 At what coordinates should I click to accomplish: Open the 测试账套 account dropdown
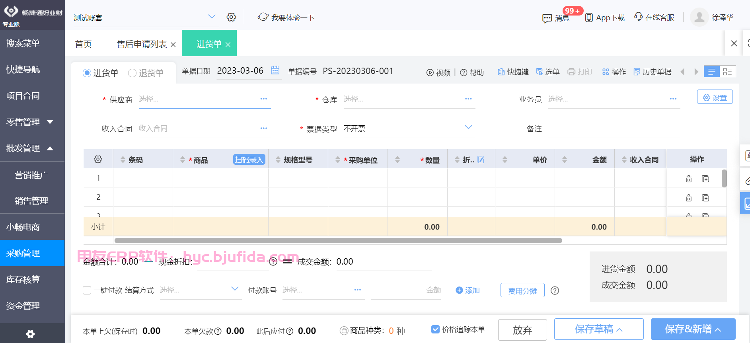coord(212,17)
